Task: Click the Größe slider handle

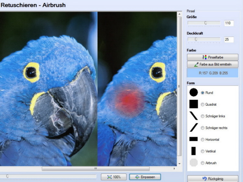Action: coord(205,23)
